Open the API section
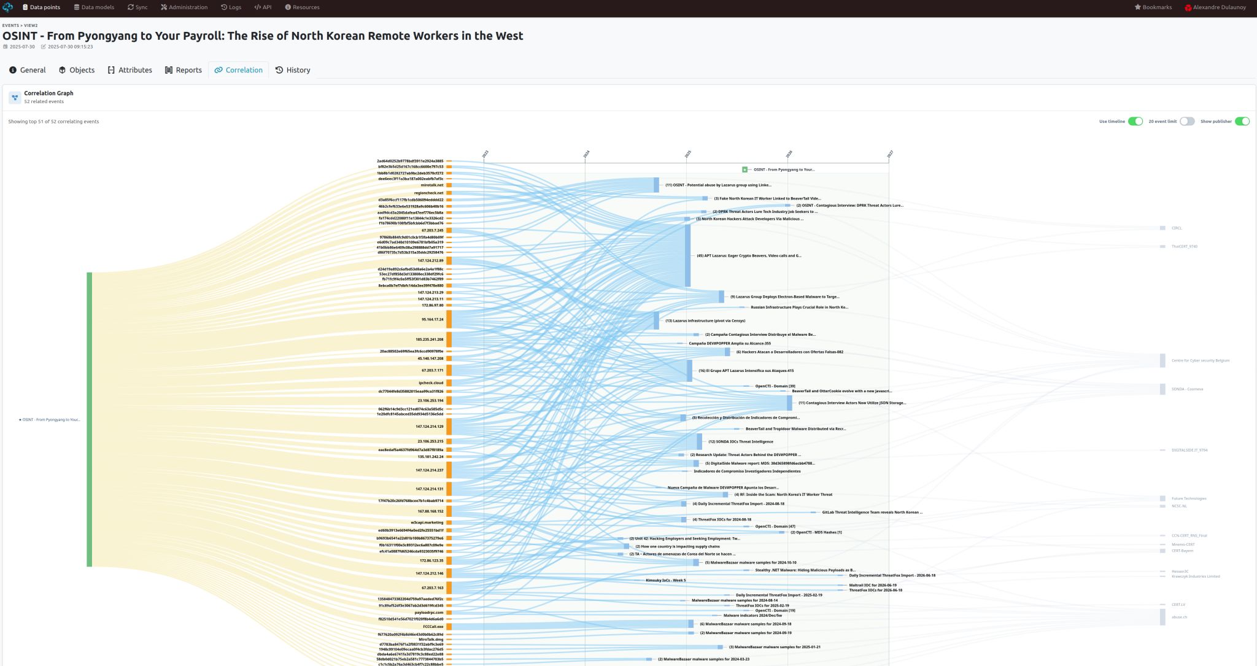Image resolution: width=1257 pixels, height=666 pixels. [263, 7]
